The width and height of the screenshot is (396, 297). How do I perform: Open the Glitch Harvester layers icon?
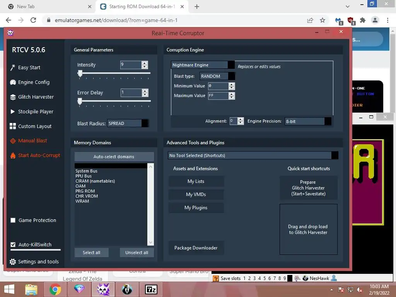point(13,97)
